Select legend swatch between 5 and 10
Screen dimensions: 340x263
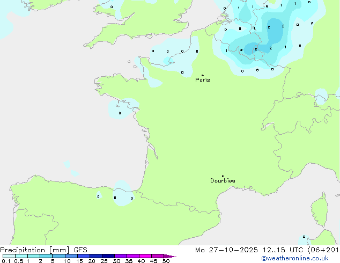click(58, 256)
